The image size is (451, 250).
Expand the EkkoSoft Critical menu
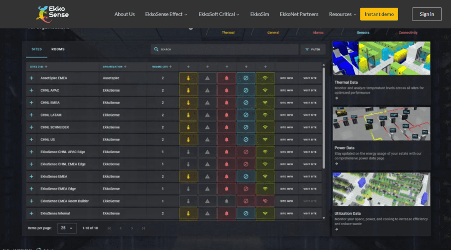[x=219, y=14]
